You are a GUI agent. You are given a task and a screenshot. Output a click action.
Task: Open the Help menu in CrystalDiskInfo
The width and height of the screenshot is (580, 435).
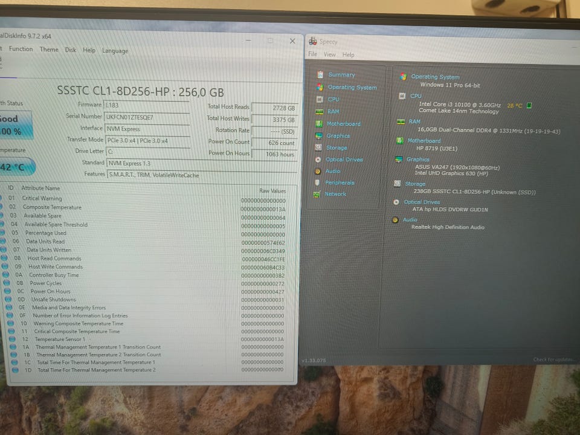89,50
